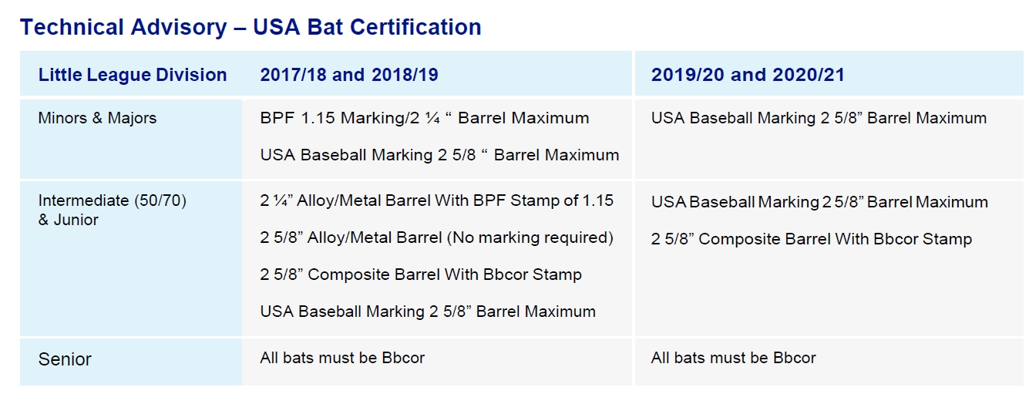Click USA Baseball Marking in Intermediate 2019/20 cell

819,202
